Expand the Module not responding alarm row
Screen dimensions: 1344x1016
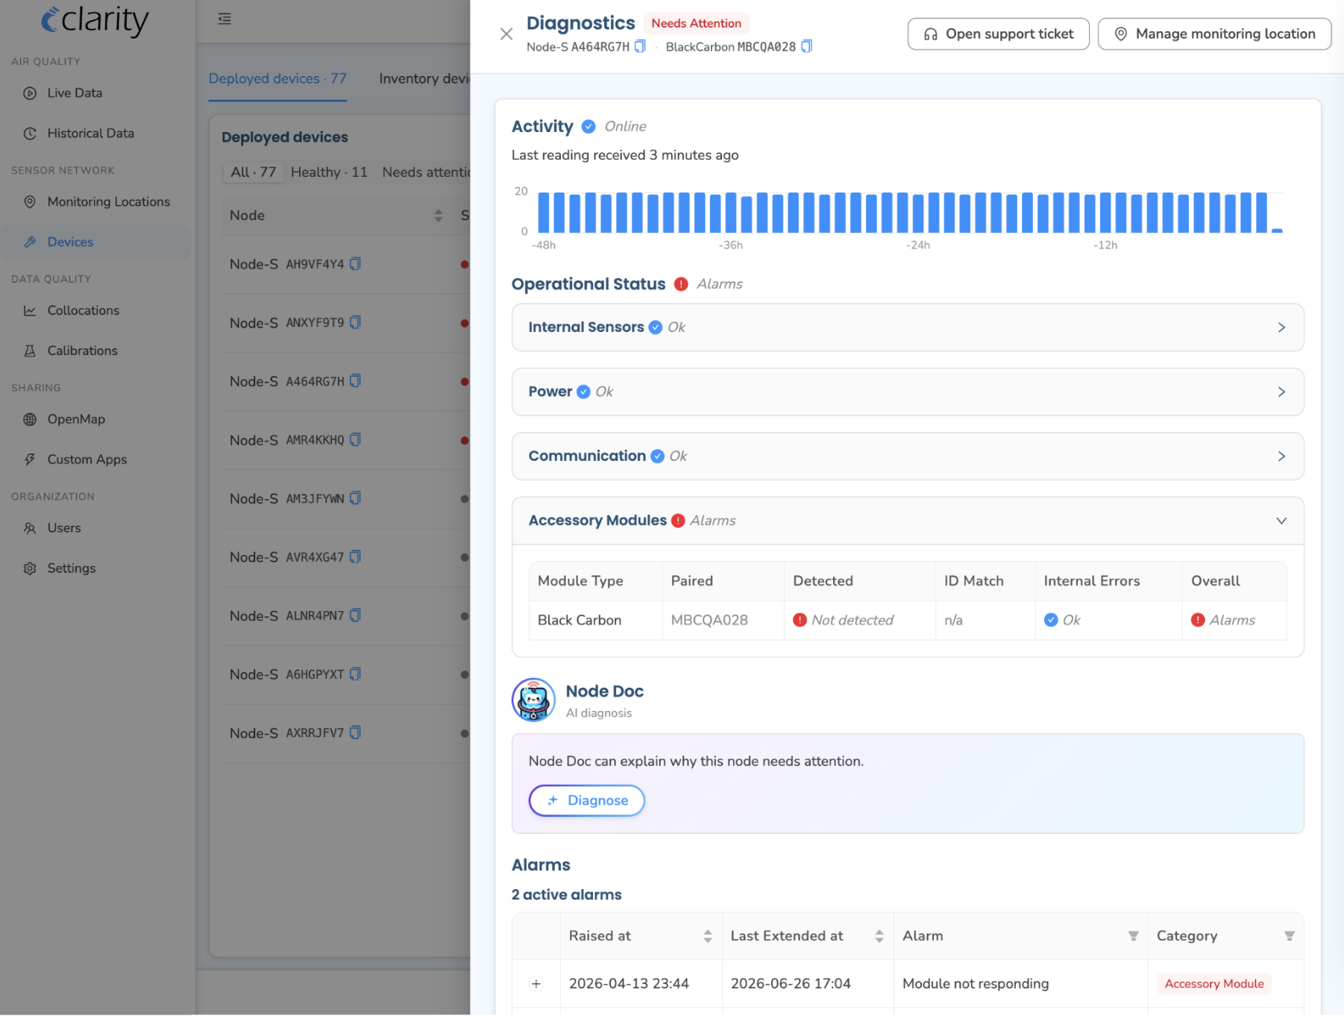(x=536, y=984)
